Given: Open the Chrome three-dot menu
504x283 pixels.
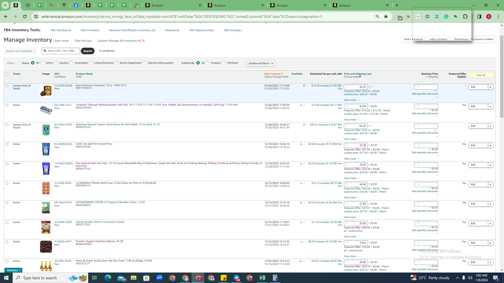Looking at the screenshot, I should (x=498, y=17).
